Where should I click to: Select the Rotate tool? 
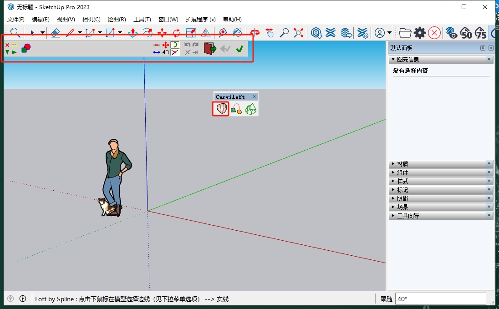[177, 33]
